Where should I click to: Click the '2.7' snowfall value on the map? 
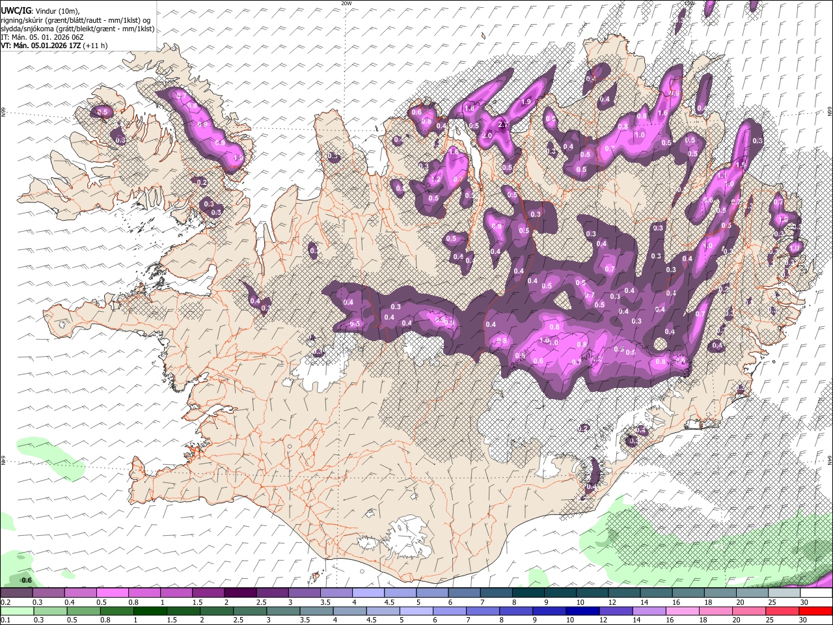coord(503,124)
